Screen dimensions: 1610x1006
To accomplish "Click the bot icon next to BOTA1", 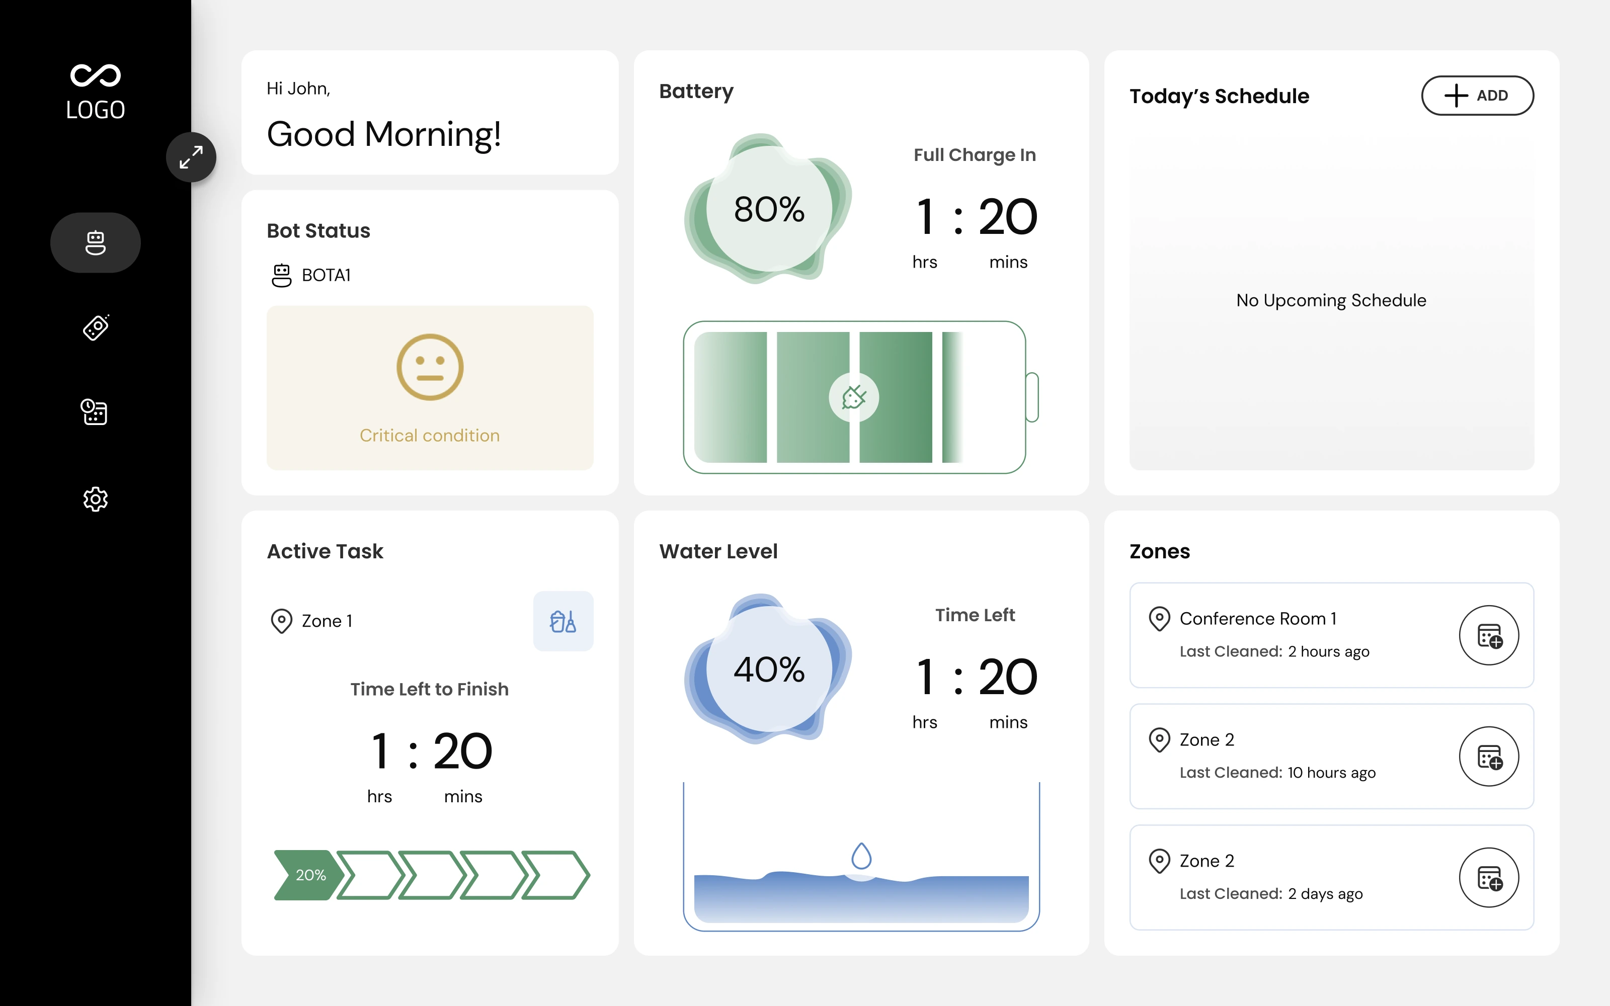I will click(281, 276).
